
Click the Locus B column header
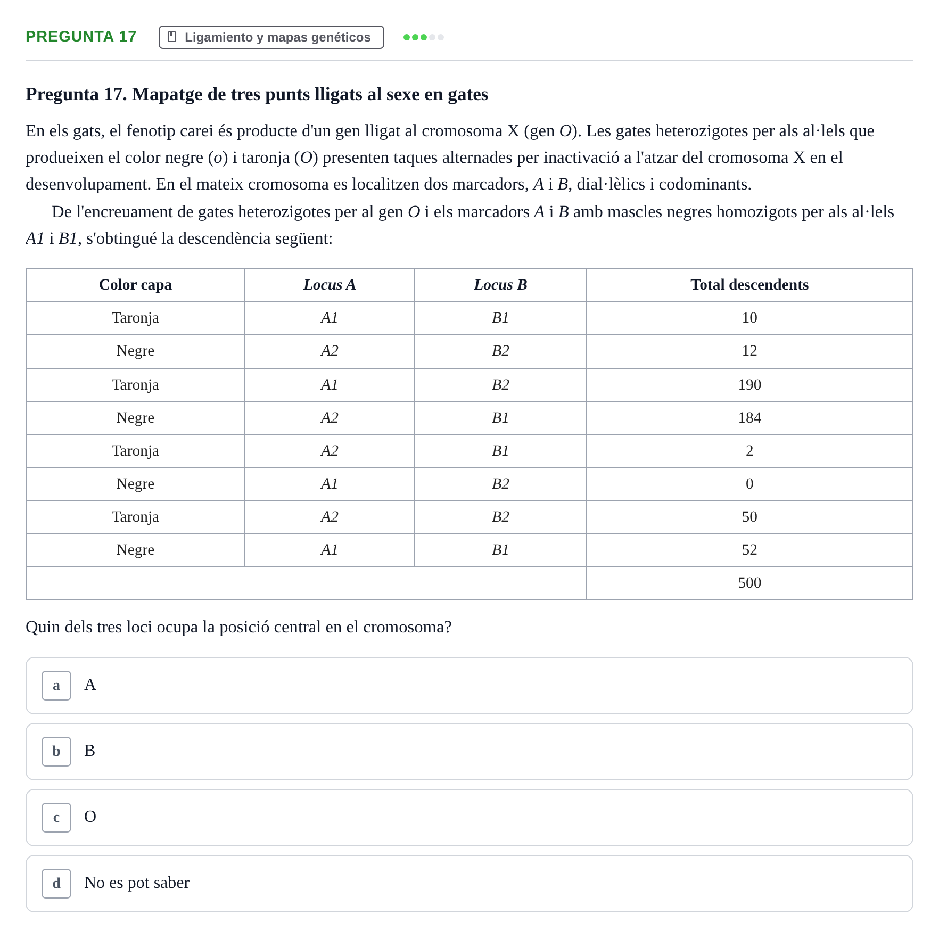tap(500, 285)
